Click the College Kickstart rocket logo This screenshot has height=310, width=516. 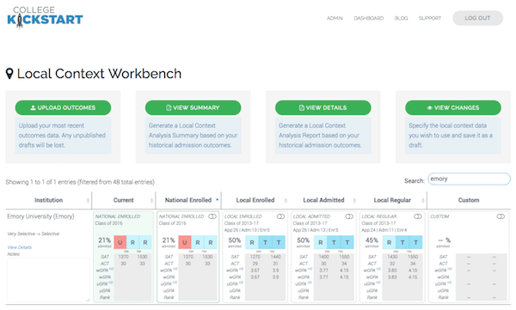click(45, 17)
